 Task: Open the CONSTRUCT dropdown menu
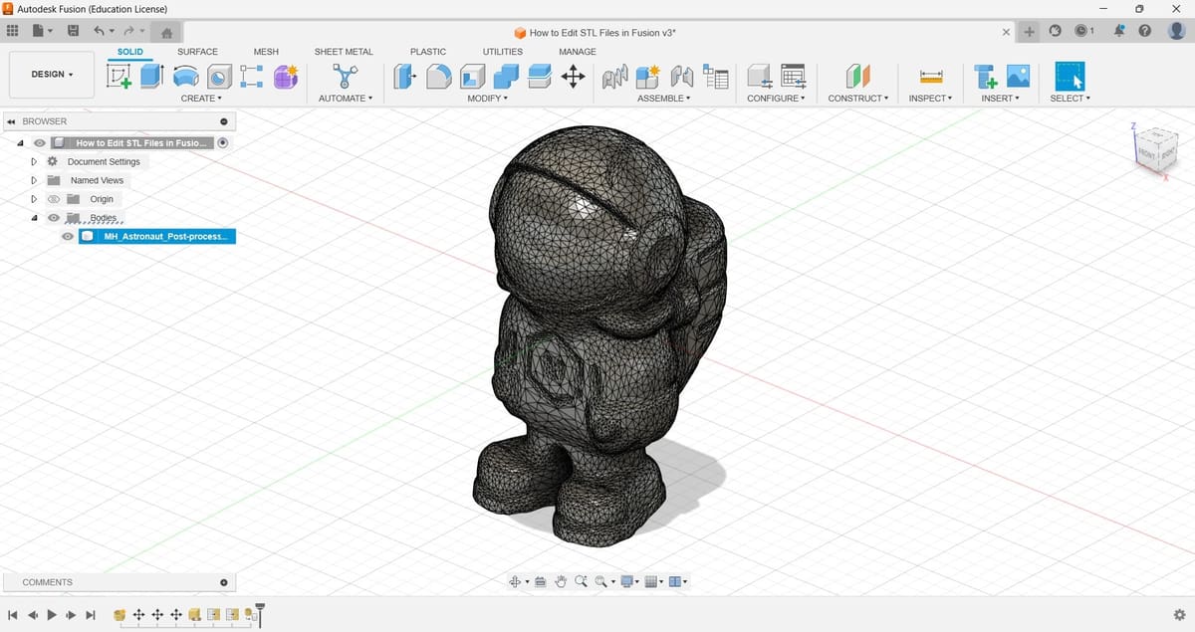click(857, 99)
